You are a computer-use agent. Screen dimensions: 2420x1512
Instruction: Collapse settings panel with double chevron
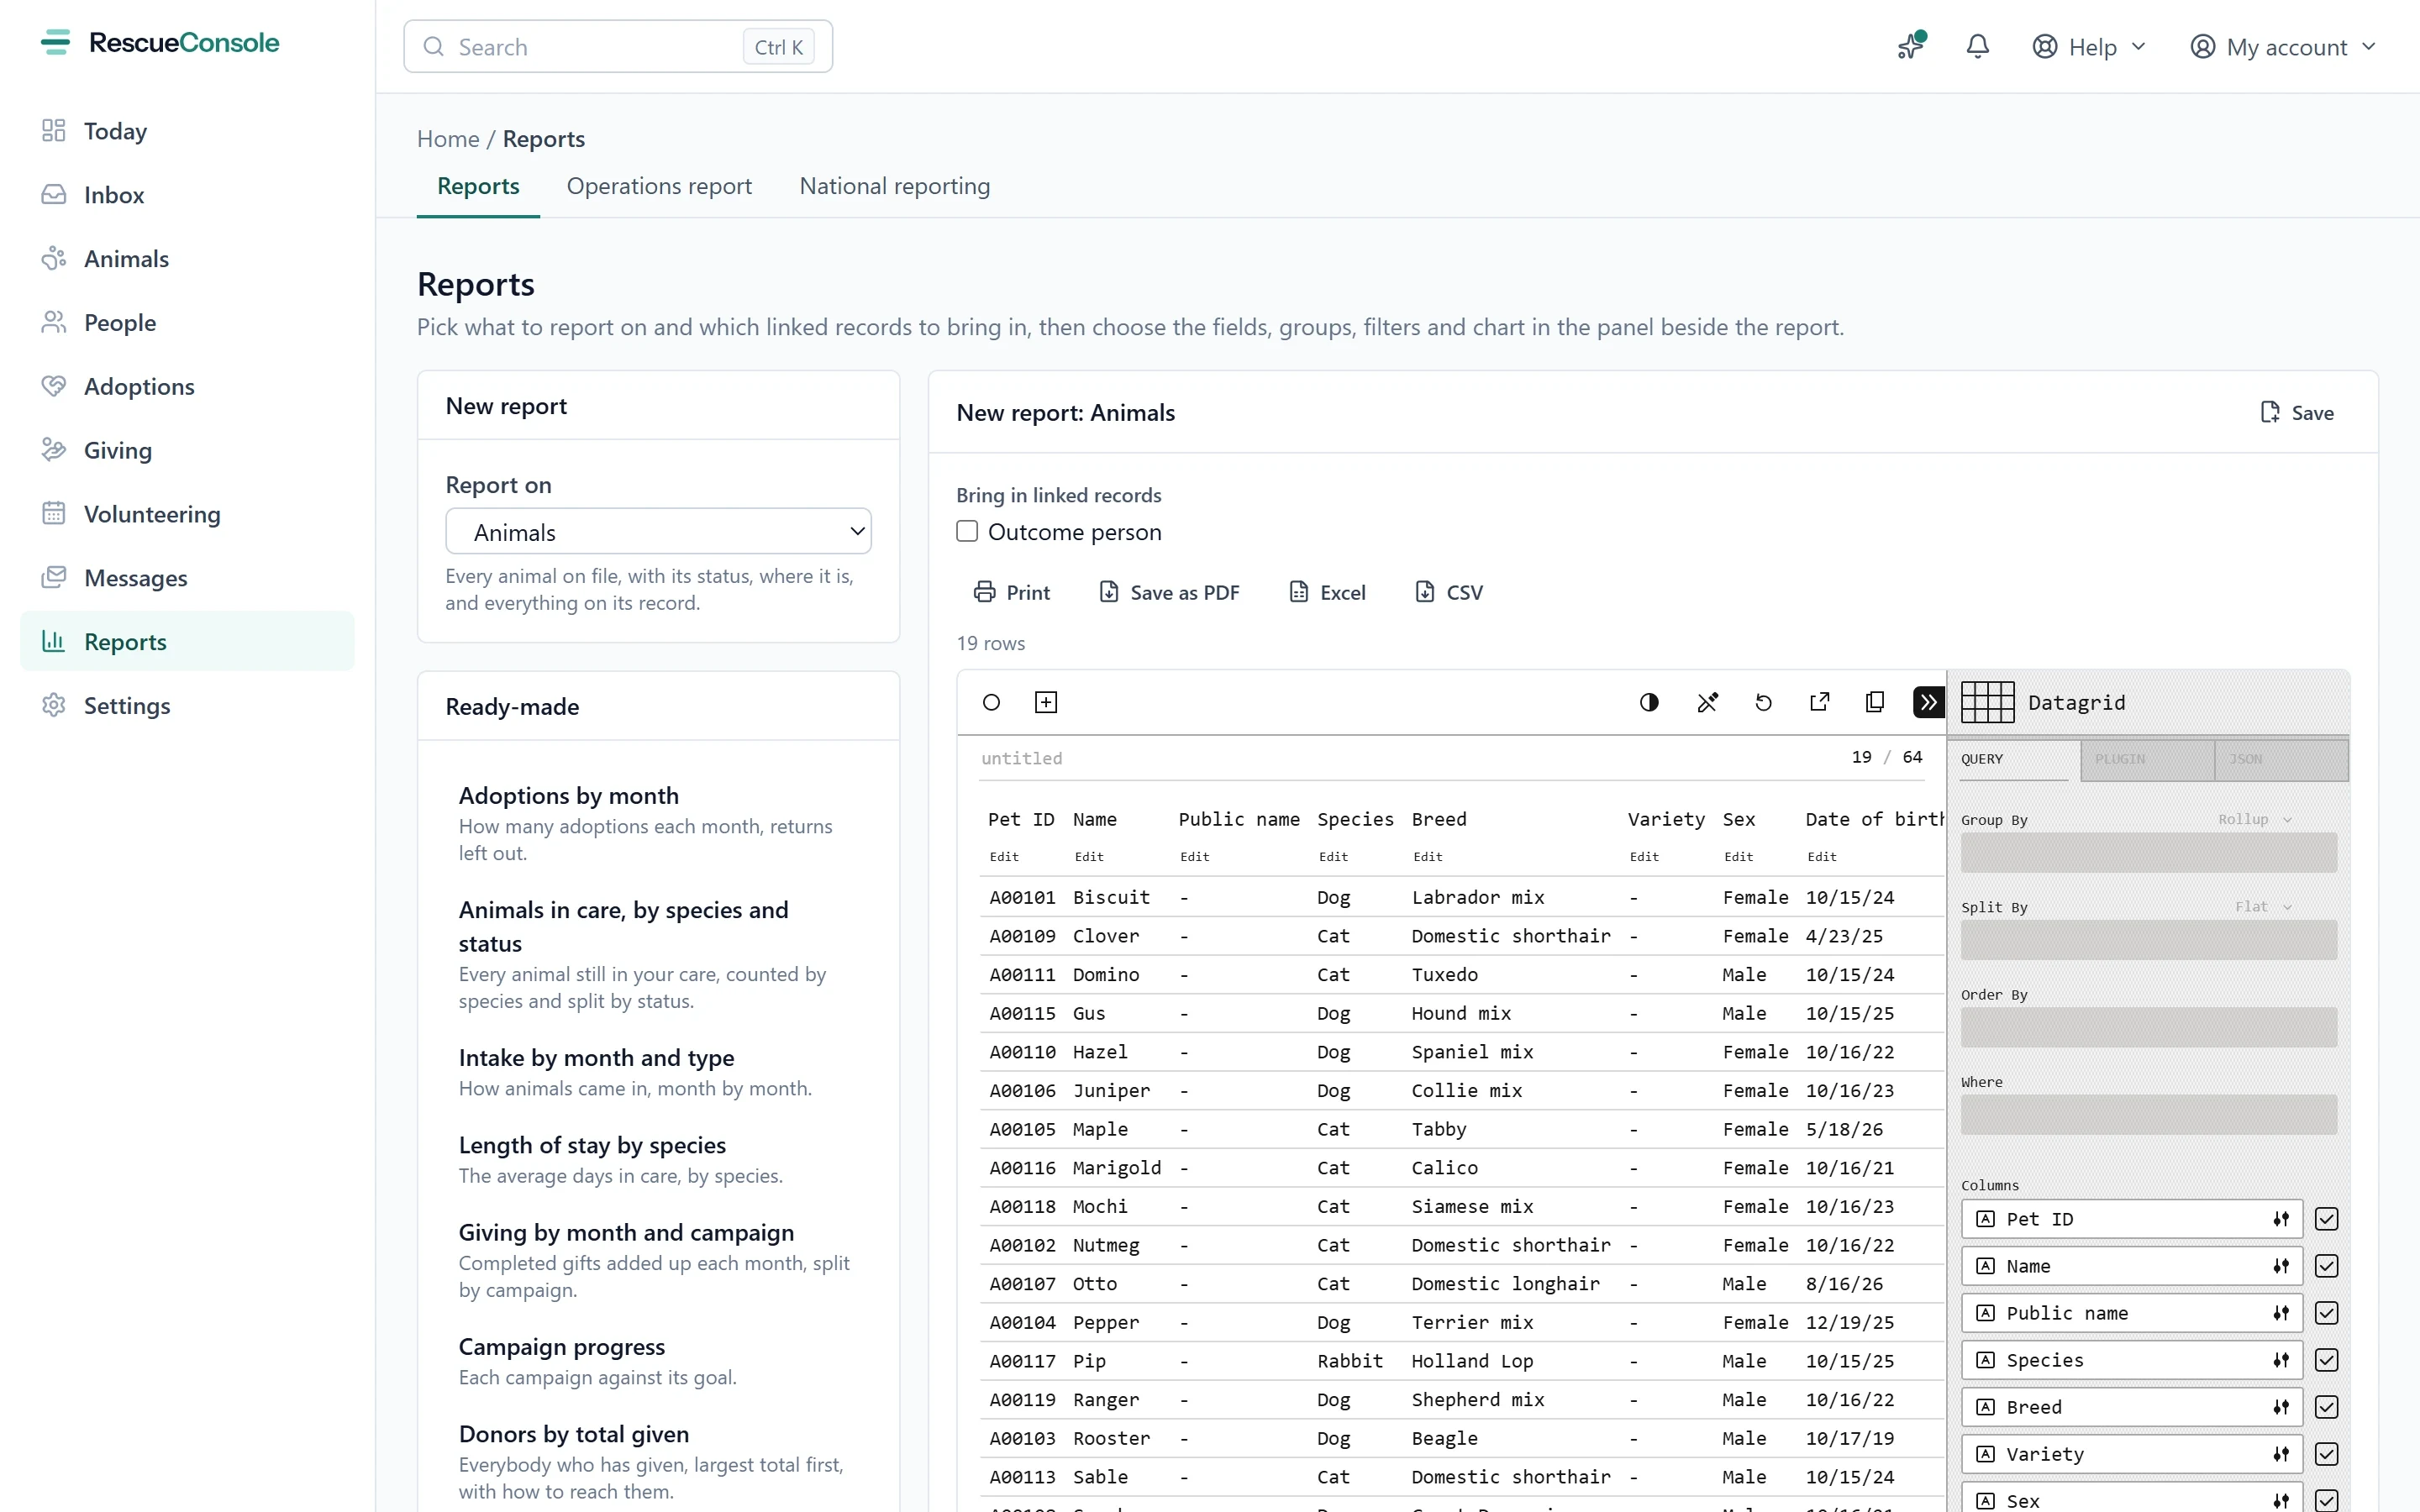pos(1928,702)
